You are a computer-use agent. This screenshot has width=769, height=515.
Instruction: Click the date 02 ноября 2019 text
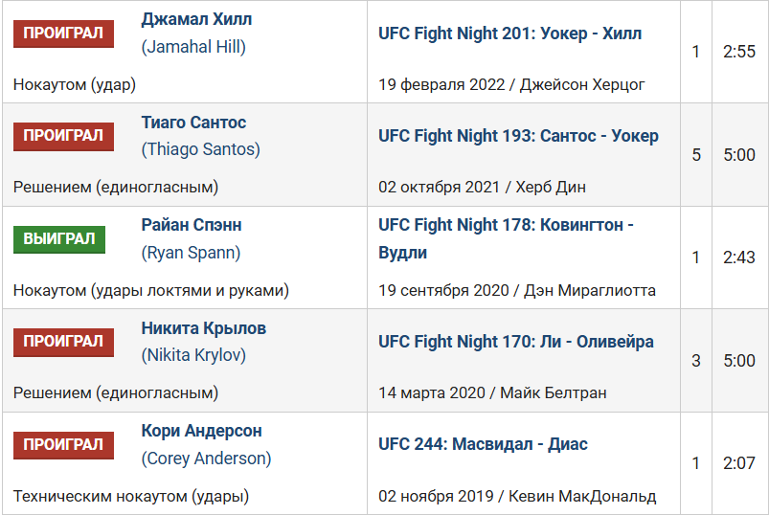click(436, 496)
